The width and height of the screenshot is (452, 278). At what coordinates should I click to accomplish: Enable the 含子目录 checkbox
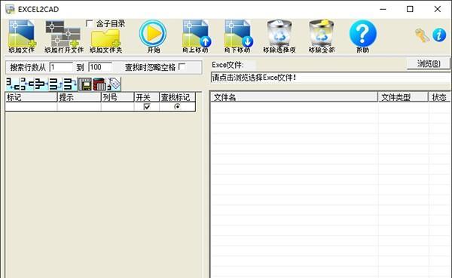click(90, 23)
